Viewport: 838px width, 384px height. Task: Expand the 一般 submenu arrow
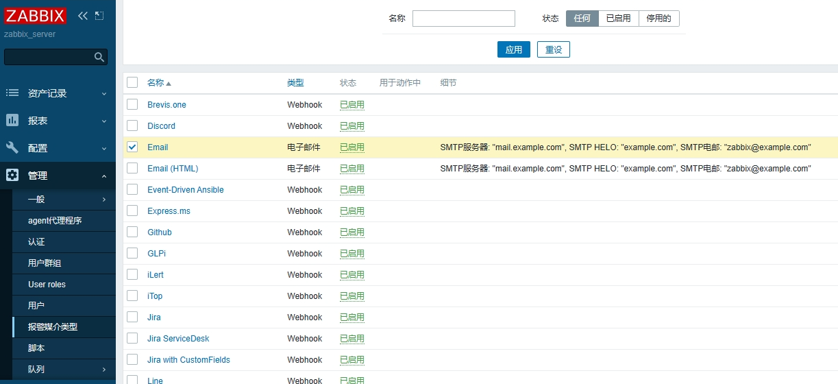pyautogui.click(x=104, y=200)
